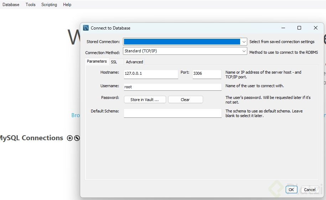This screenshot has width=326, height=200.
Task: Focus the Hostname field
Action: [x=151, y=74]
